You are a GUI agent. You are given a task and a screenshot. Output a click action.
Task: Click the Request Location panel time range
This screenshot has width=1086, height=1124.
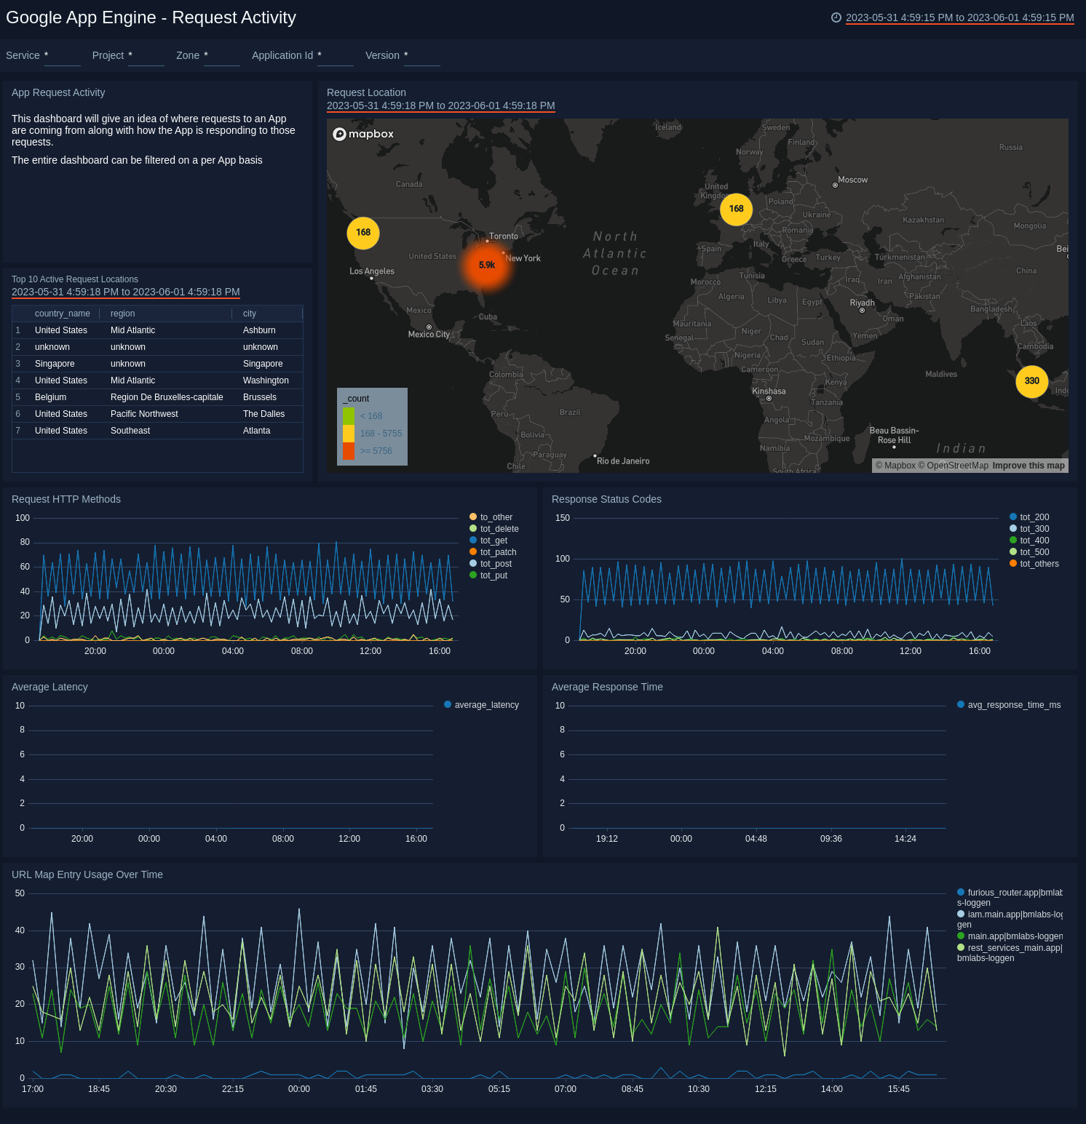441,105
